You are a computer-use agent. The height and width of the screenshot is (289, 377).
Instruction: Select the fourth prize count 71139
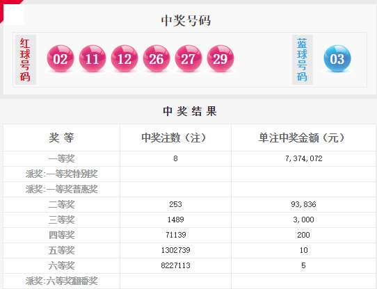[x=175, y=235]
